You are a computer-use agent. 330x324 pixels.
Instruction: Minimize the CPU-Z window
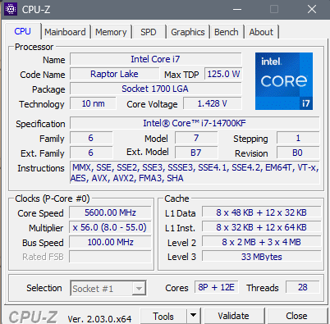(x=237, y=10)
